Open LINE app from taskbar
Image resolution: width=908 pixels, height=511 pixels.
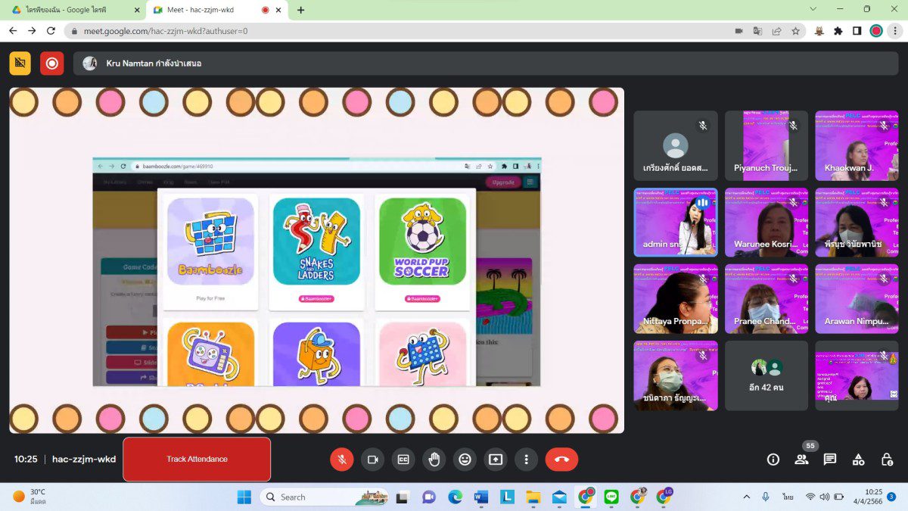coord(611,497)
